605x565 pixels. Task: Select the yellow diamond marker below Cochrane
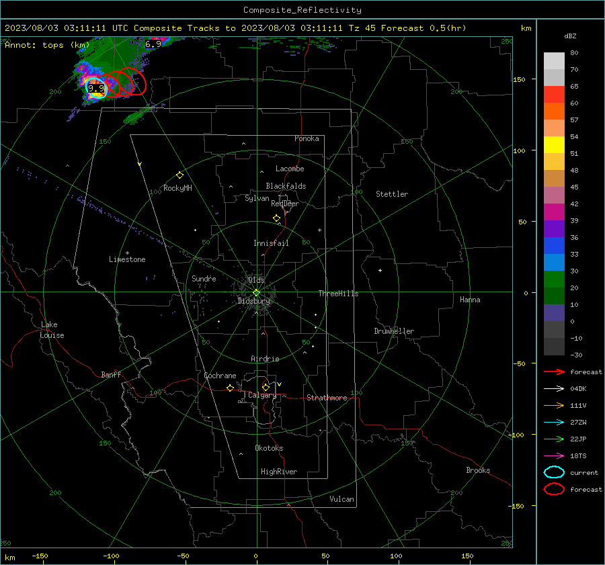point(231,388)
